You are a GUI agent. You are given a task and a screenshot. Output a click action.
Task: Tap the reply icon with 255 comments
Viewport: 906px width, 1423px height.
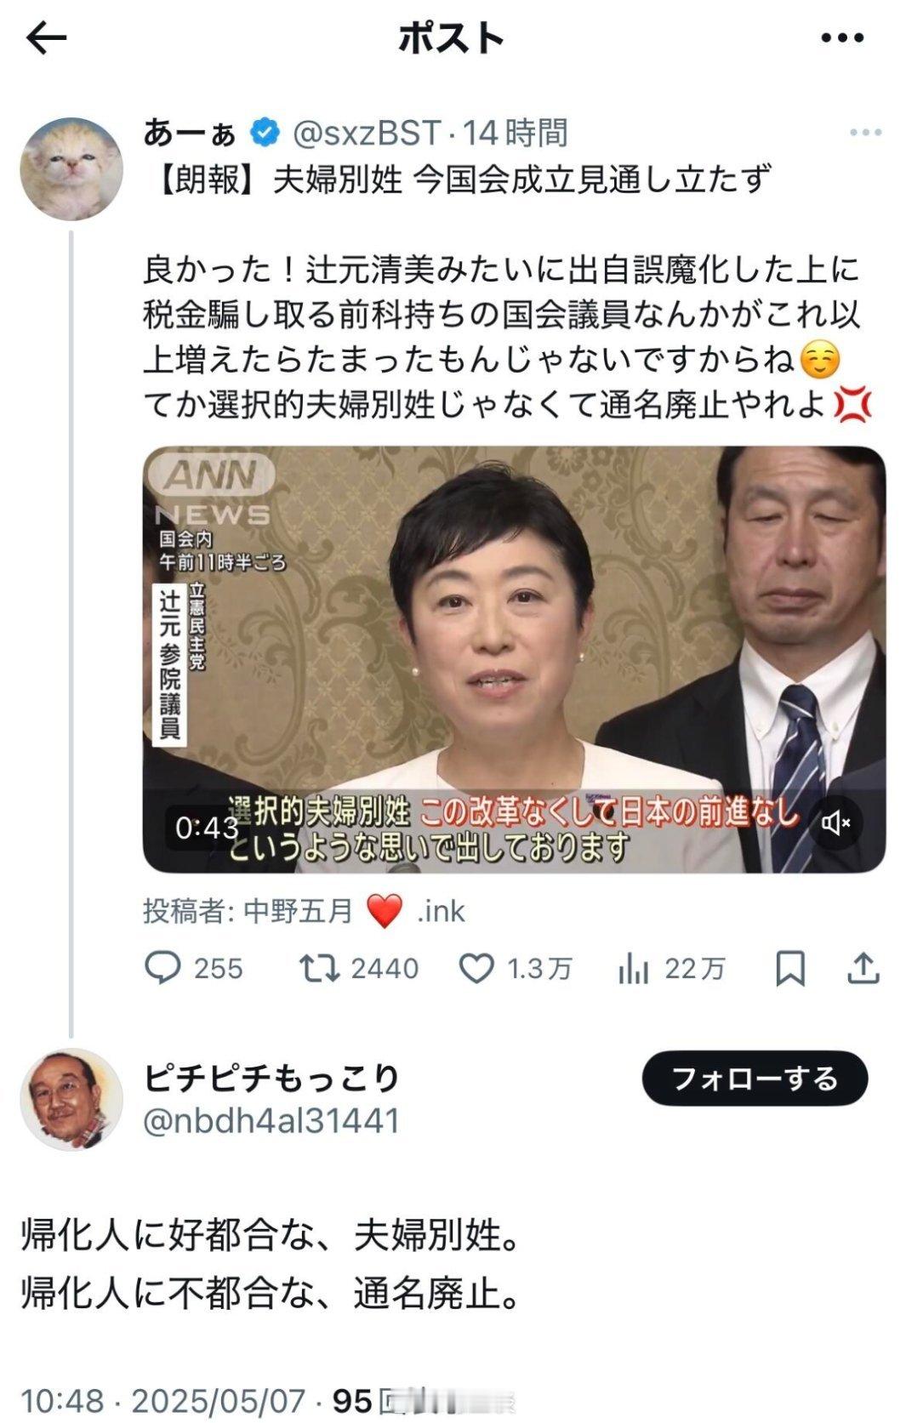click(x=162, y=968)
